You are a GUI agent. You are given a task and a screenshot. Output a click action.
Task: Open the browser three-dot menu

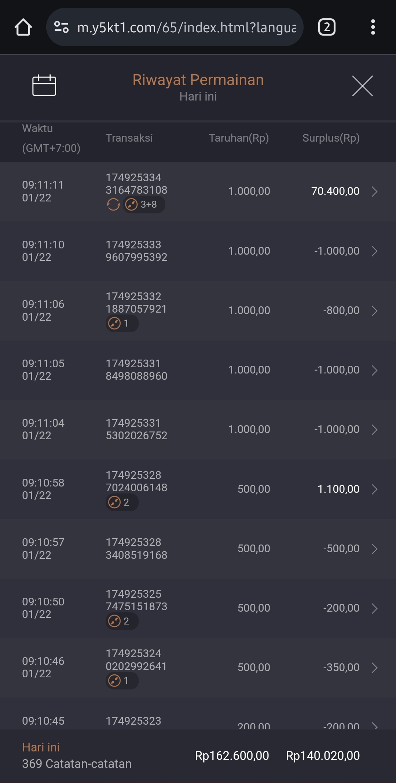pyautogui.click(x=373, y=27)
